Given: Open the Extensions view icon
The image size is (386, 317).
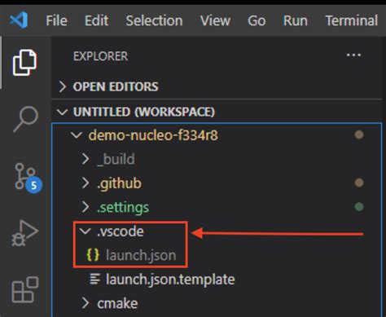Looking at the screenshot, I should pyautogui.click(x=25, y=289).
